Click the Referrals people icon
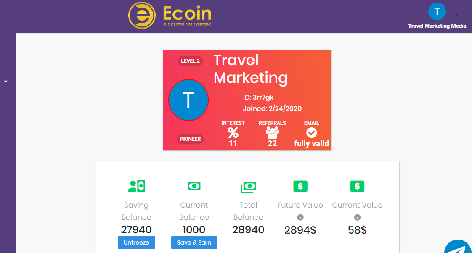 tap(272, 133)
